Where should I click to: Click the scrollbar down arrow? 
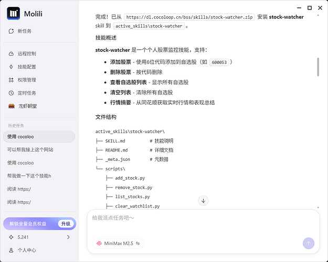coord(318,208)
